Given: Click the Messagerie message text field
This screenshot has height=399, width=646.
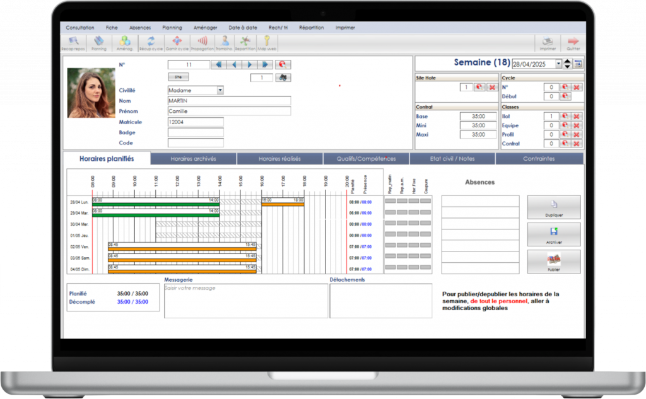Looking at the screenshot, I should [x=245, y=301].
